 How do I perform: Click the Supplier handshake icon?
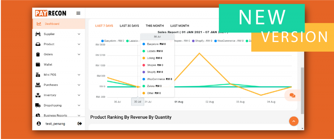coord(38,34)
